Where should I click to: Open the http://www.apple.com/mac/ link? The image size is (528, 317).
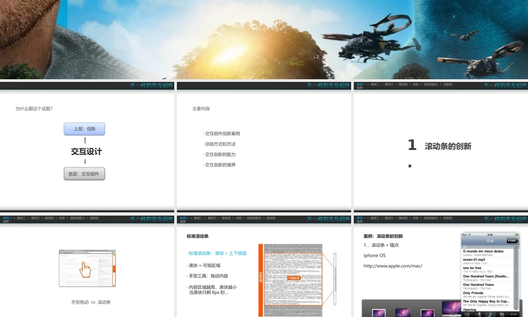394,266
